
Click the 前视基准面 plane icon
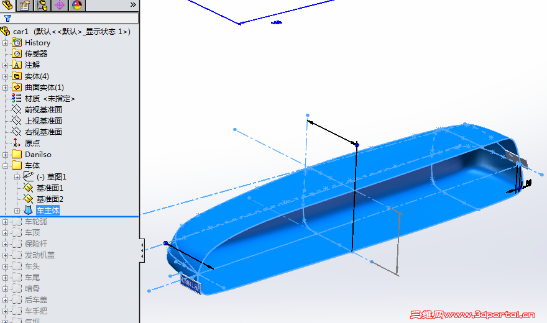tap(17, 109)
